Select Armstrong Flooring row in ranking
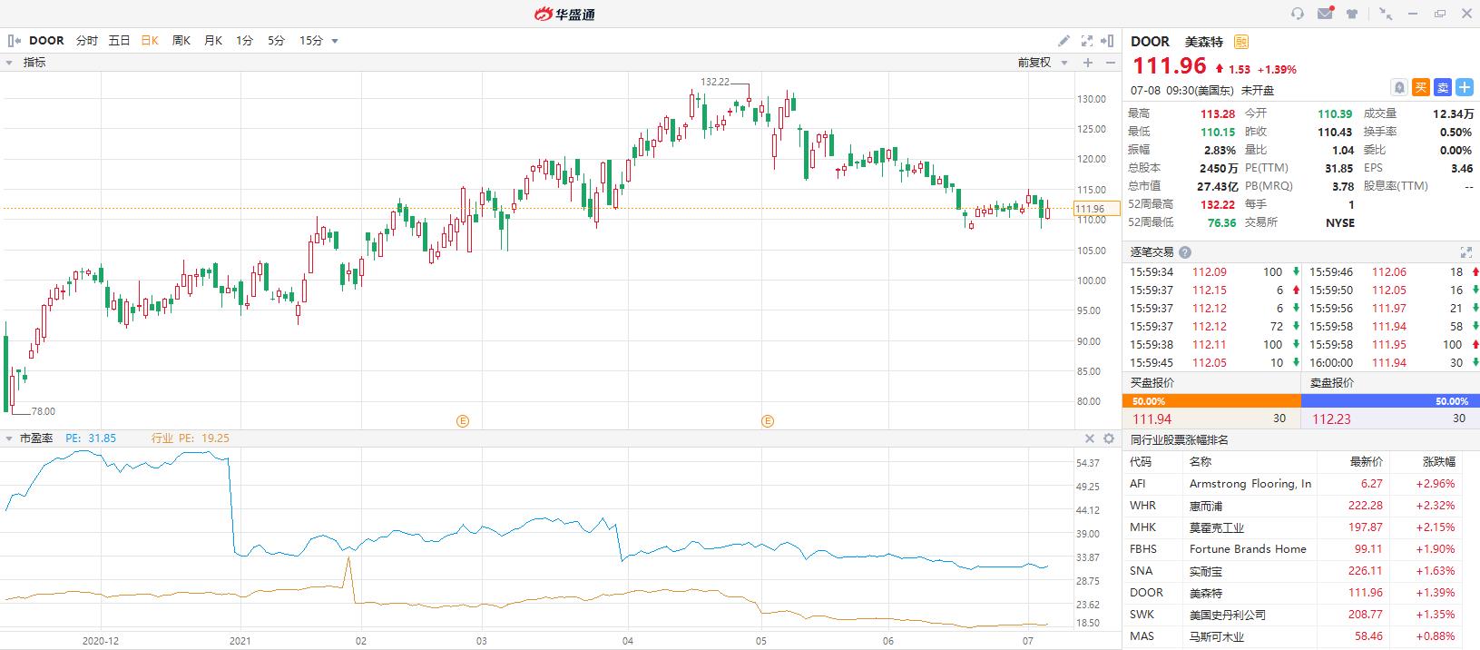The height and width of the screenshot is (650, 1480). [x=1250, y=484]
